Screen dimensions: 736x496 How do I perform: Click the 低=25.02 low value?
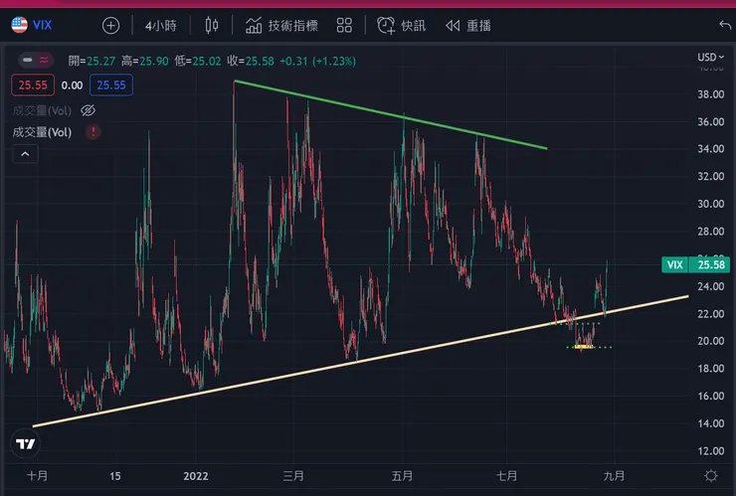point(198,61)
